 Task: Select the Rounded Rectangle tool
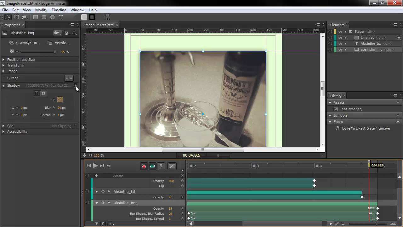44,17
